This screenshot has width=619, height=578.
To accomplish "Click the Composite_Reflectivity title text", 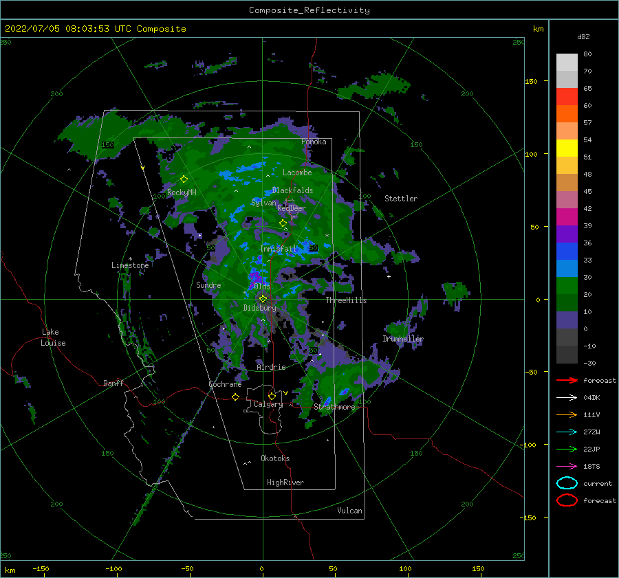I will pyautogui.click(x=309, y=10).
